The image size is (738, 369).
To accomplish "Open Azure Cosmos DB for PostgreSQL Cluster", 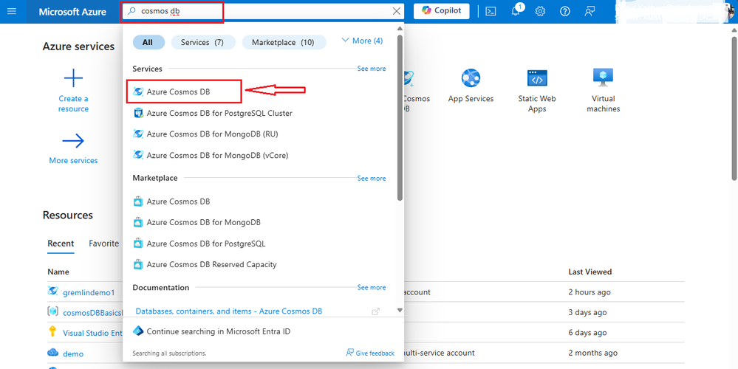I will 219,114.
